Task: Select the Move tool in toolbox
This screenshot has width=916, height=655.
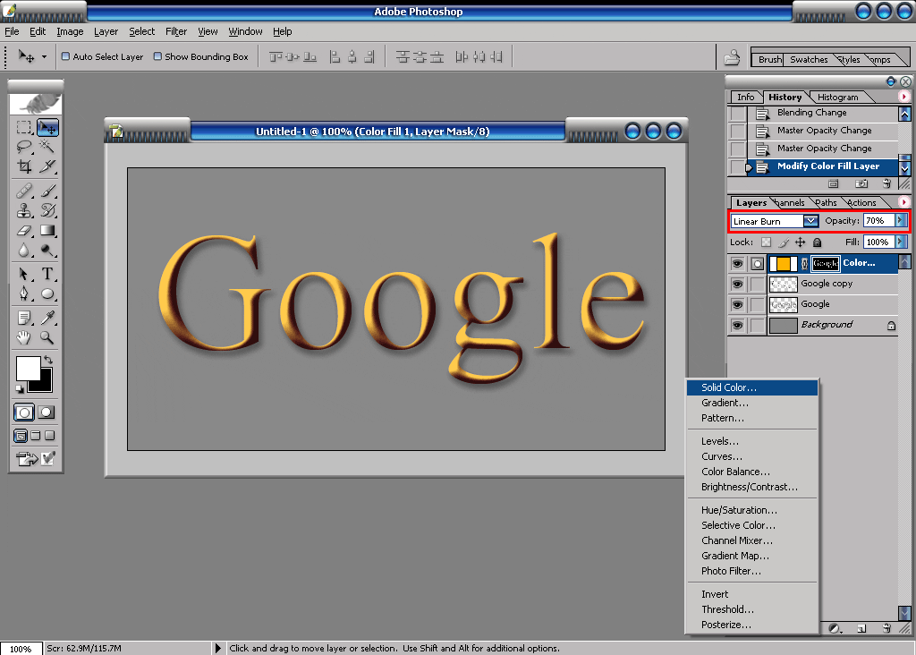Action: pyautogui.click(x=47, y=127)
